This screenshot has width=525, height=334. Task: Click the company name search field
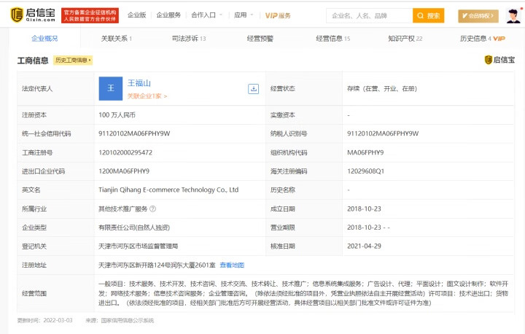pos(369,16)
